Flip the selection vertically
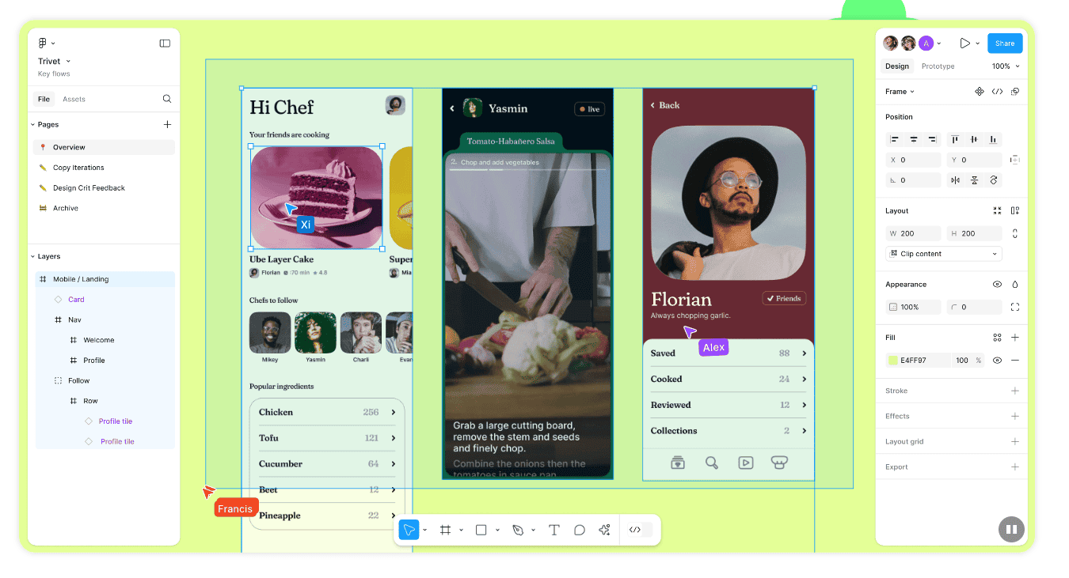1069x578 pixels. (975, 180)
